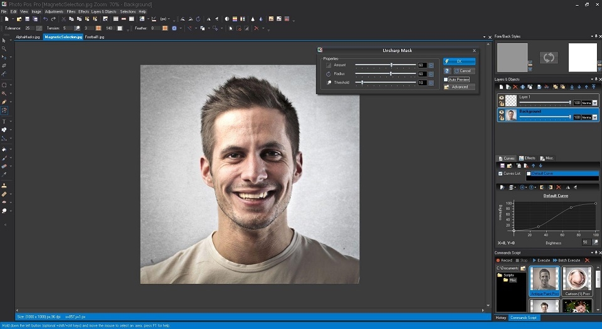Uncheck the Curves List checkbox
Screen dimensions: 602x329
500,174
